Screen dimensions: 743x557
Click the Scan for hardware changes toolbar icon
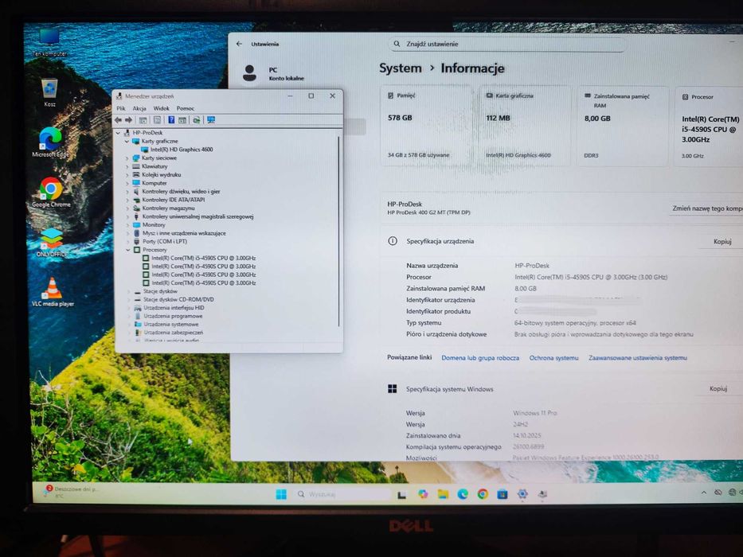tap(196, 120)
